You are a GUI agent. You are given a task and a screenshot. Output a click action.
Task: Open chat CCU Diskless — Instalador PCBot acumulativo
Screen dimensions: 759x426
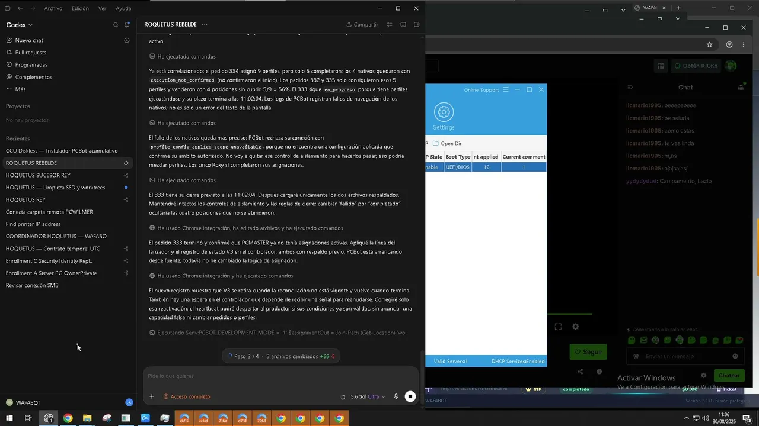[x=62, y=151]
